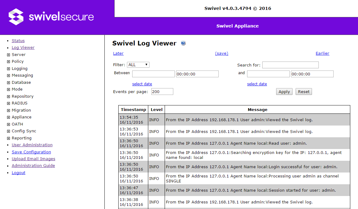
Task: Click the Reset button
Action: coord(303,91)
